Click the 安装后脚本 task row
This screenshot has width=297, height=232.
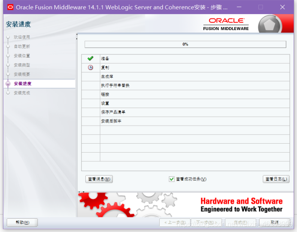click(185, 121)
